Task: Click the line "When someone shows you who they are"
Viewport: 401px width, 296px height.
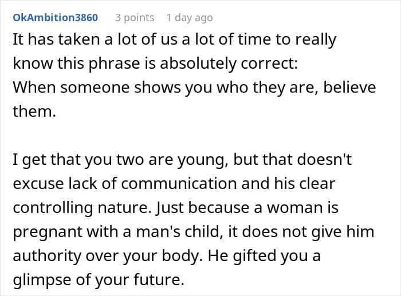Action: (194, 88)
